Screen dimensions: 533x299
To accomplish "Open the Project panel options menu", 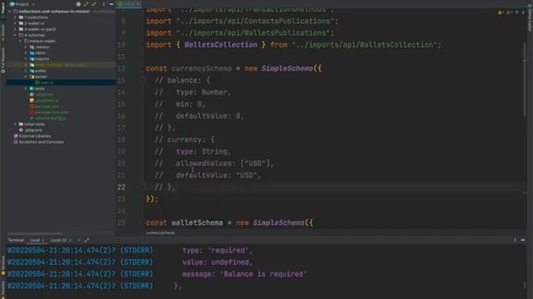I will 103,4.
